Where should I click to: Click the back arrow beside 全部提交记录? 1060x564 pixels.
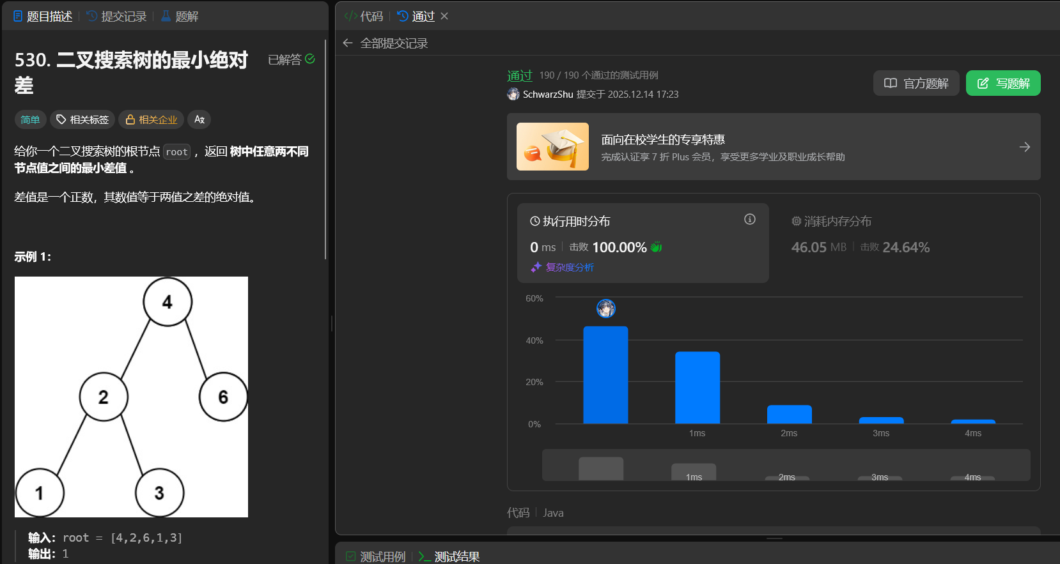pos(348,43)
